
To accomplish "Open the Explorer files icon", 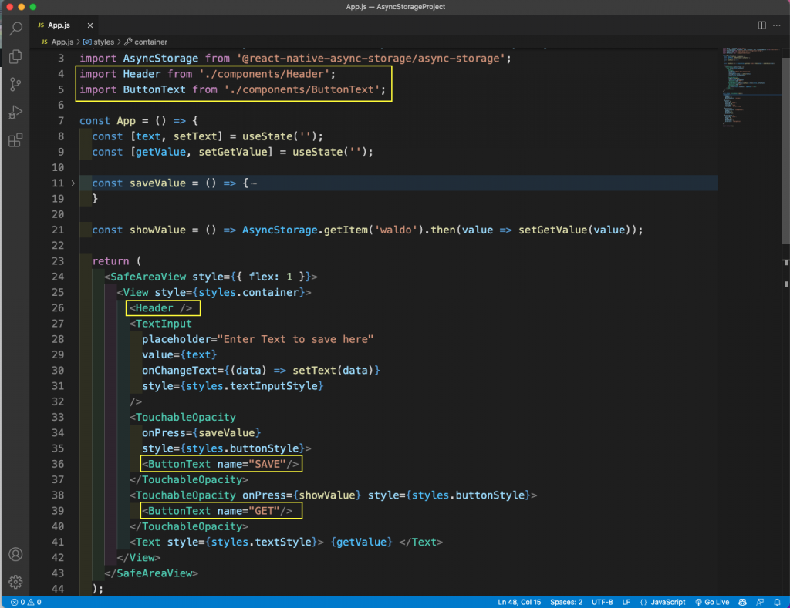I will [15, 56].
